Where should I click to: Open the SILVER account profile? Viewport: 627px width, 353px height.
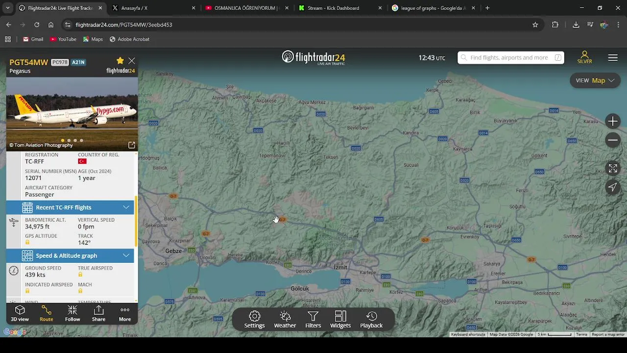click(584, 57)
